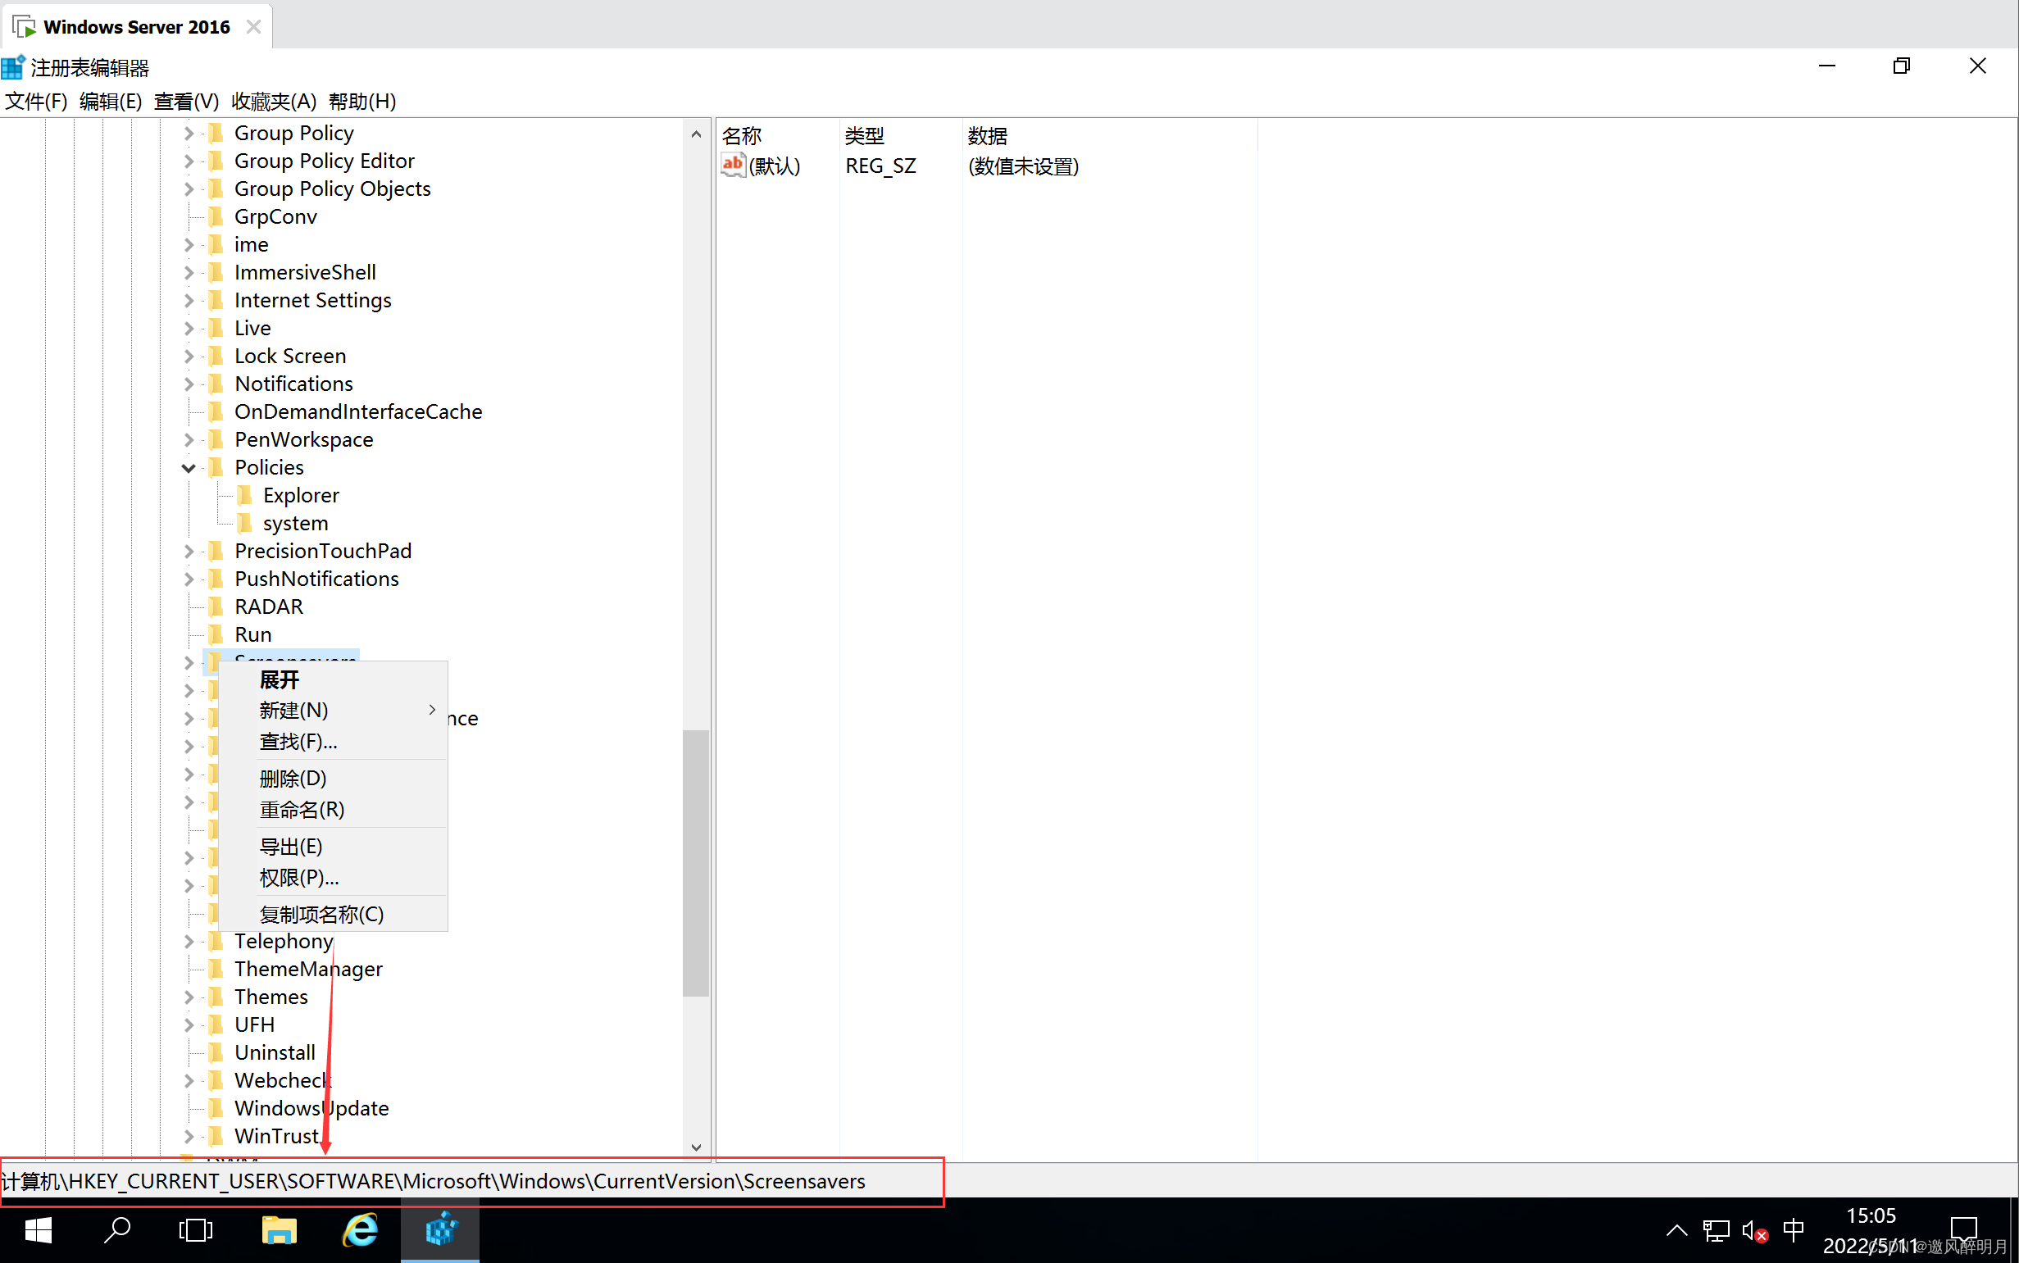Click the WindowsUpdate folder icon

(x=216, y=1108)
